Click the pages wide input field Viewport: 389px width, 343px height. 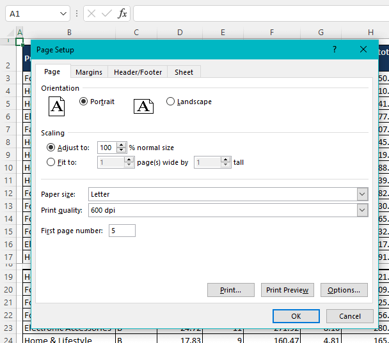[111, 162]
